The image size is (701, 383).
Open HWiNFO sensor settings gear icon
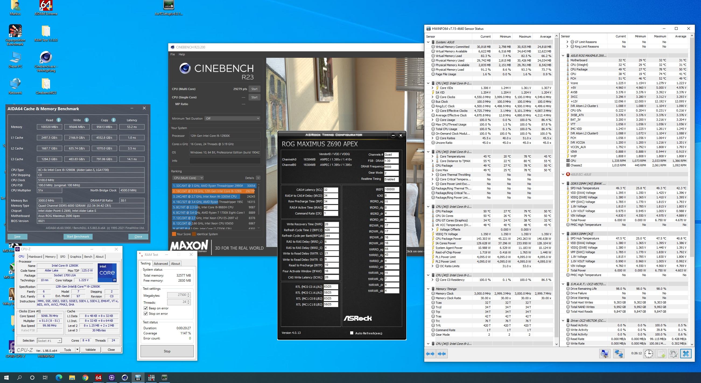[673, 354]
